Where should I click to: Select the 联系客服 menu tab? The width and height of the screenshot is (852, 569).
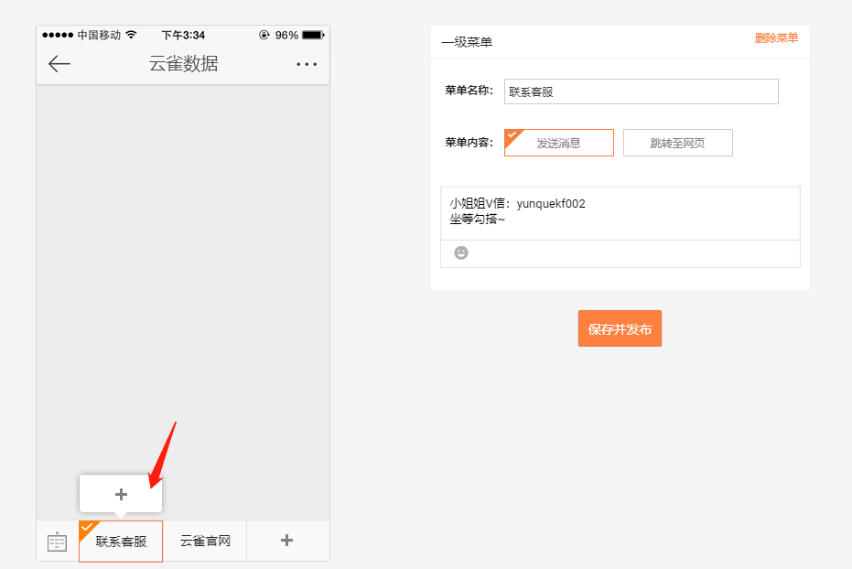pyautogui.click(x=120, y=542)
